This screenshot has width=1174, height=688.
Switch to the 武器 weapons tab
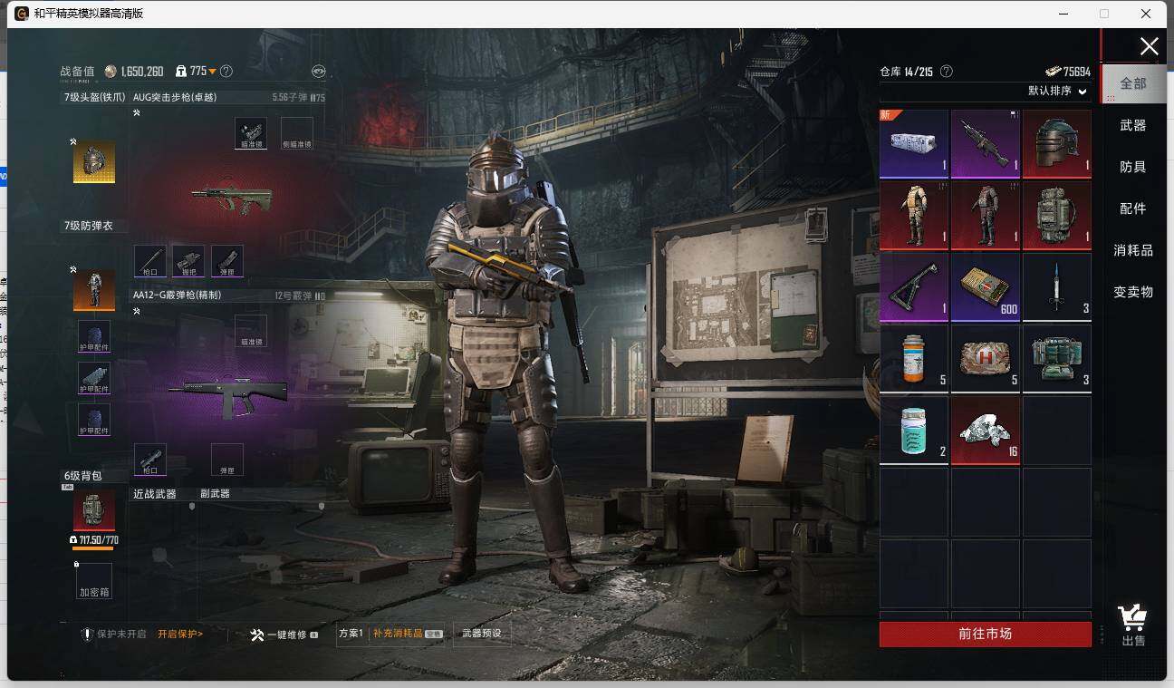coord(1133,125)
